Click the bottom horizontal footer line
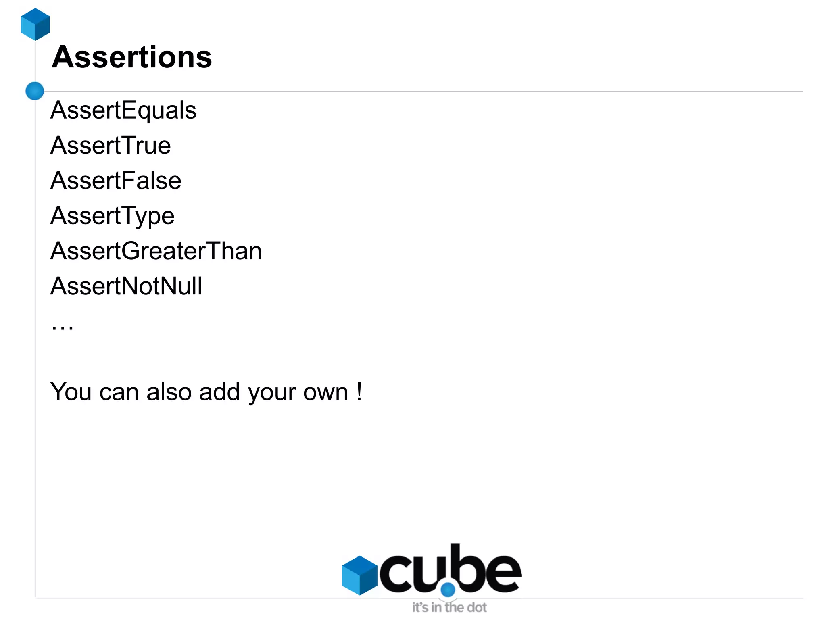Viewport: 826px width, 619px height. click(x=202, y=598)
